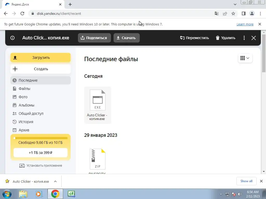
Task: Upload files with the Загрузить button
Action: tap(41, 58)
